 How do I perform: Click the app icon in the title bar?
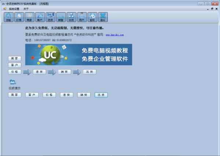coord(4,4)
